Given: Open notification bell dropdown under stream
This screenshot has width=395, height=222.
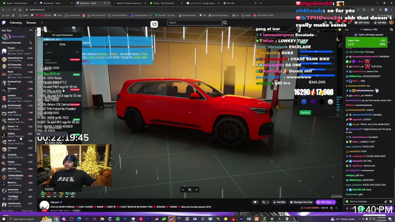Looking at the screenshot, I should click(x=265, y=202).
